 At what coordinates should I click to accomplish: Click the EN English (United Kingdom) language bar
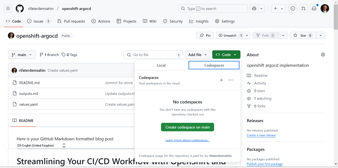(36, 146)
